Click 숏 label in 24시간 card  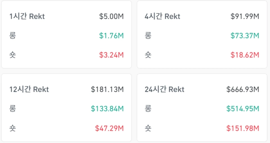[148, 128]
